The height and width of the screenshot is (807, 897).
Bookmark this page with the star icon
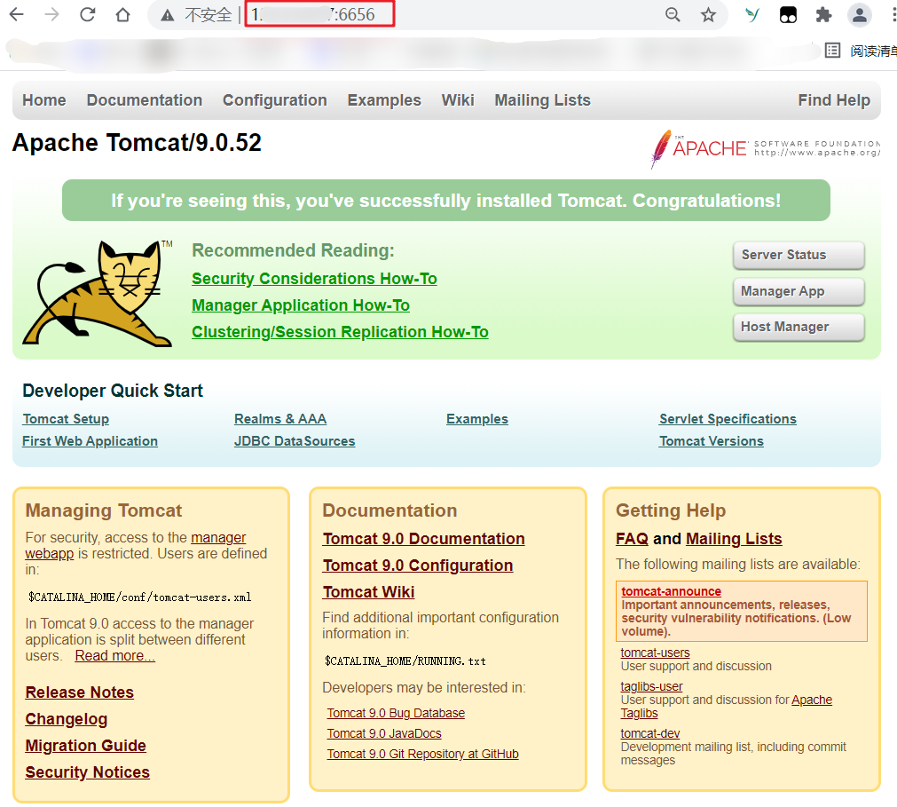click(708, 14)
